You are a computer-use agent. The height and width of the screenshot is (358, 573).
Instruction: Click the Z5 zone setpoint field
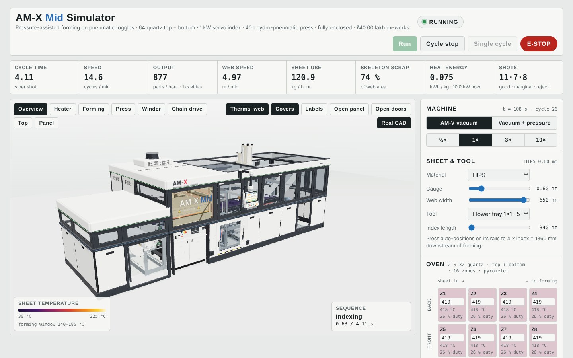click(x=452, y=338)
